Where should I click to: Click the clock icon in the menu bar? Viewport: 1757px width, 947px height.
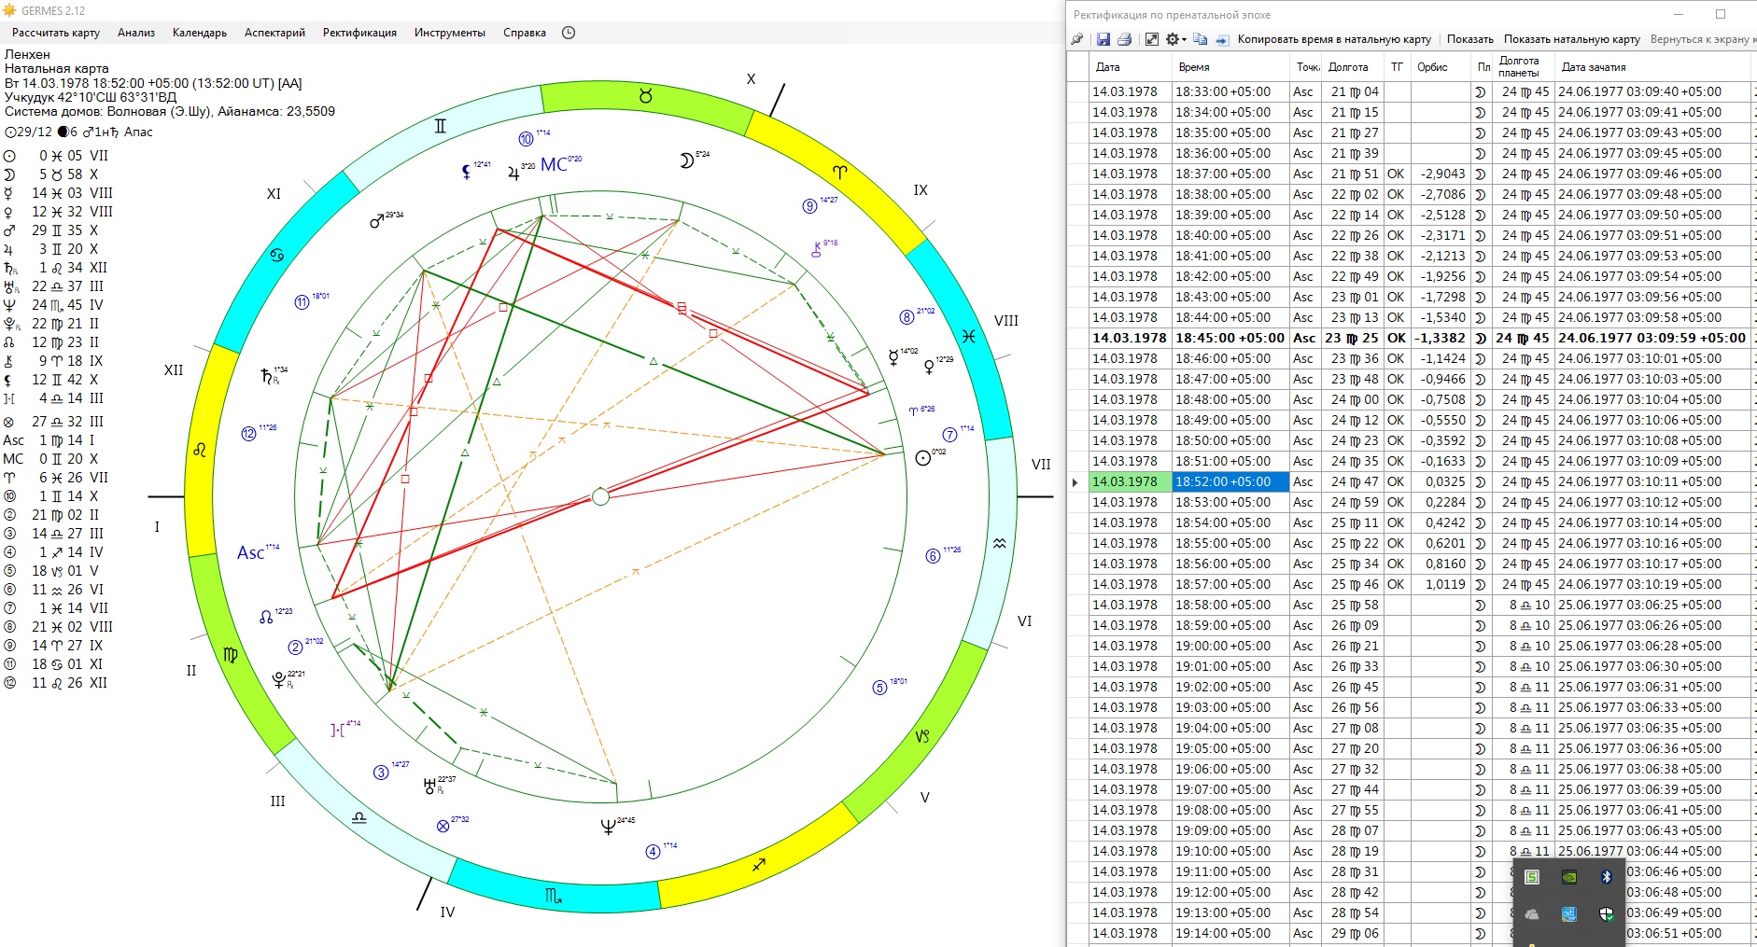coord(569,33)
